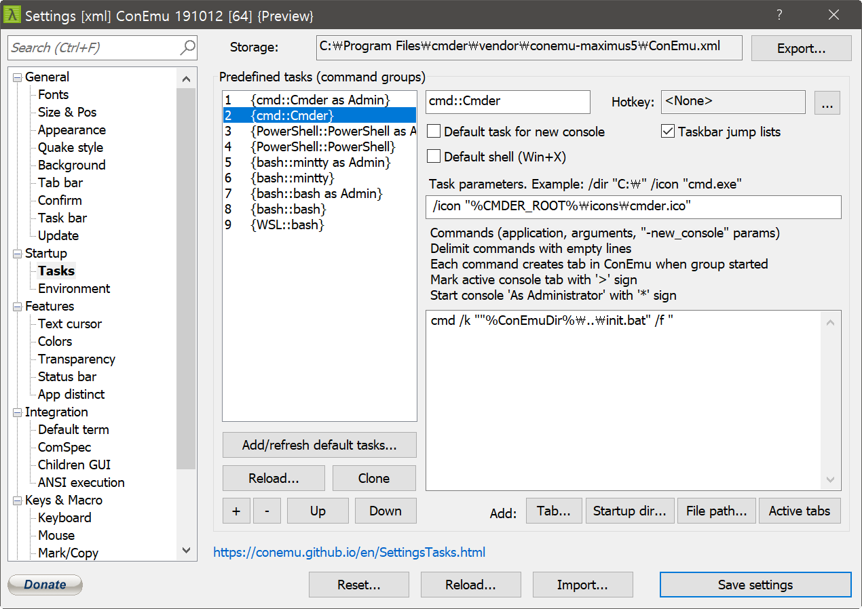
Task: Open Update settings page
Action: pos(58,235)
